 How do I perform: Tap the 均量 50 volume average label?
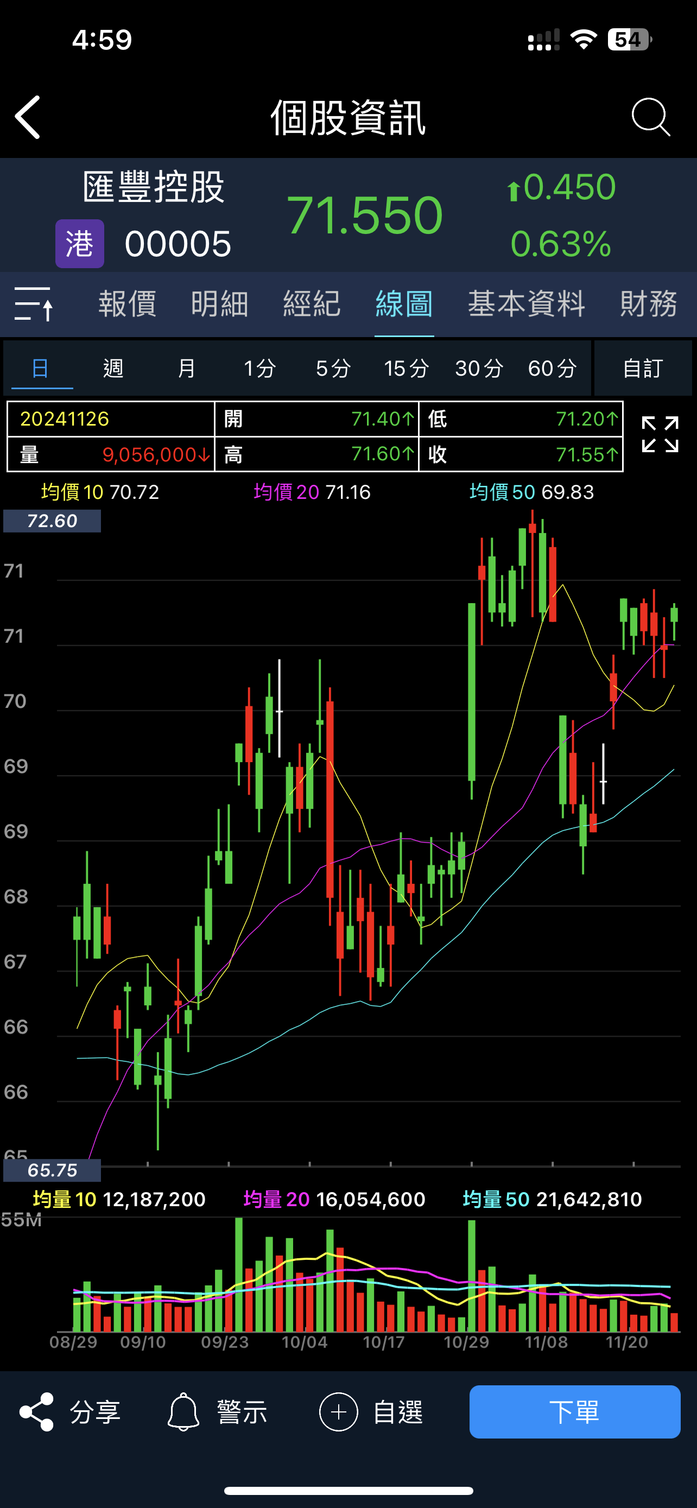coord(496,1199)
